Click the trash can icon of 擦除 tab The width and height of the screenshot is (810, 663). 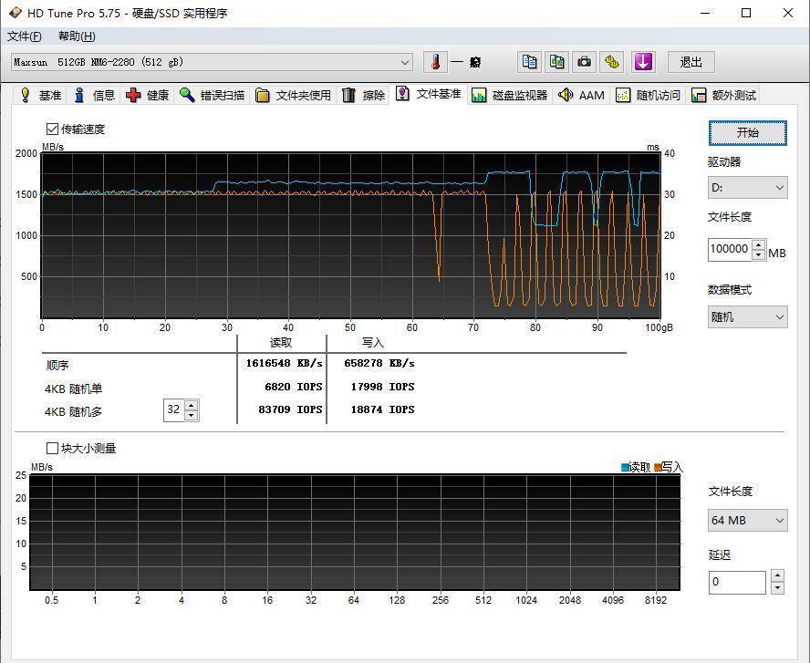tap(348, 95)
